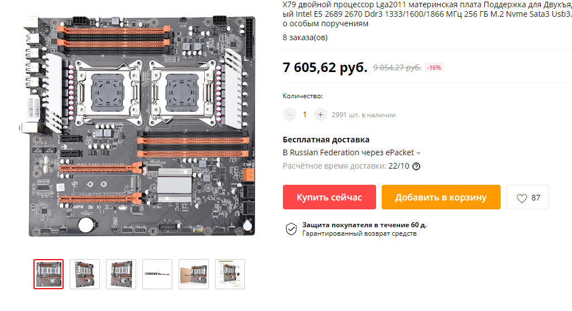Click the delivery time help question mark

416,166
